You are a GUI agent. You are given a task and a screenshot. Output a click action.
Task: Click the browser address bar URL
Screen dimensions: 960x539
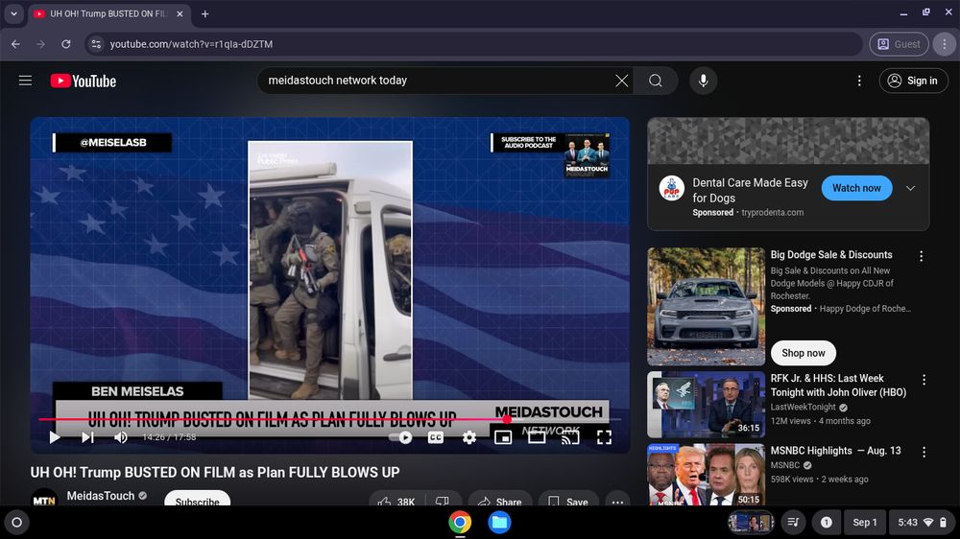pyautogui.click(x=191, y=44)
